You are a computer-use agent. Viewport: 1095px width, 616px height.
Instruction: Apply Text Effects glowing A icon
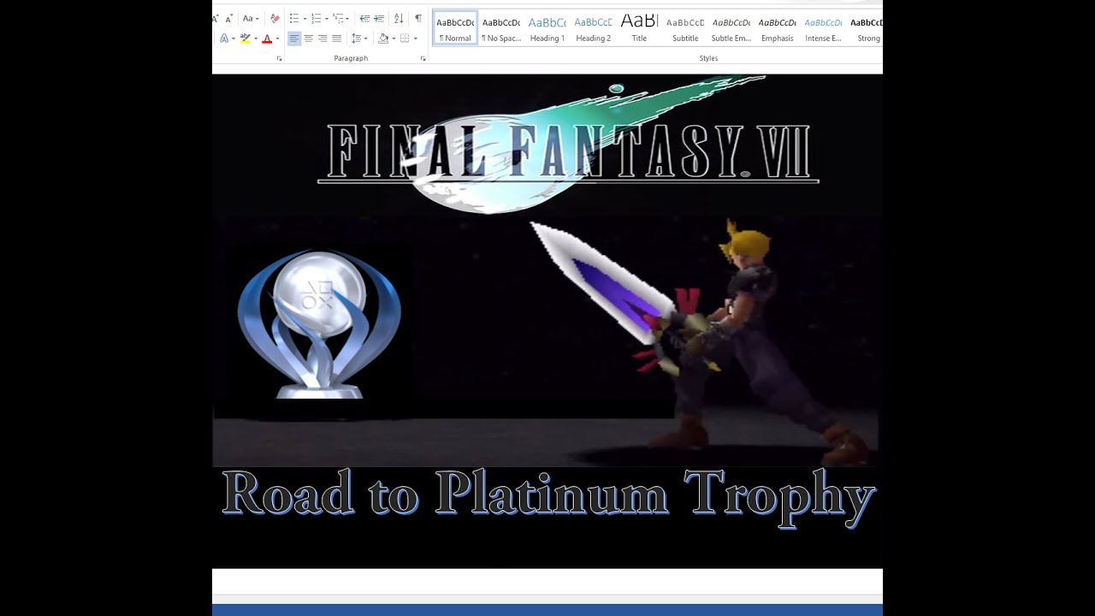(x=224, y=38)
